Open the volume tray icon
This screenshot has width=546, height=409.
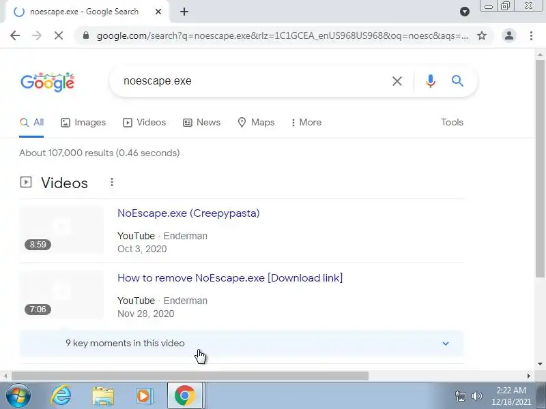point(476,396)
